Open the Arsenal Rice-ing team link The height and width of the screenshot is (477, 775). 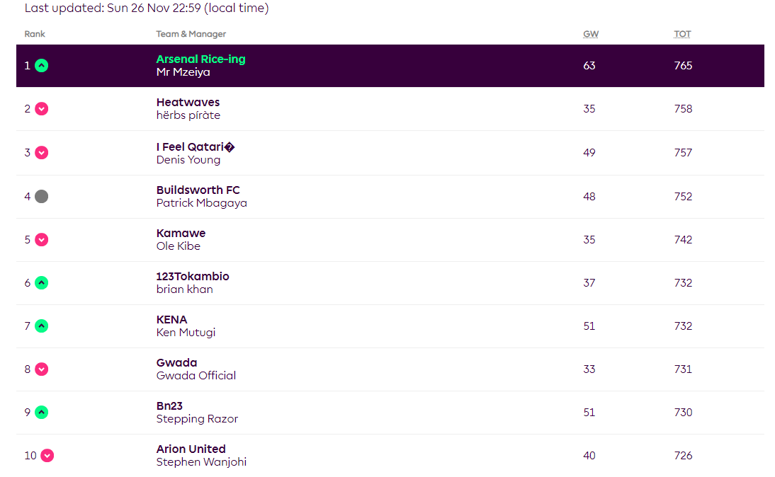200,59
